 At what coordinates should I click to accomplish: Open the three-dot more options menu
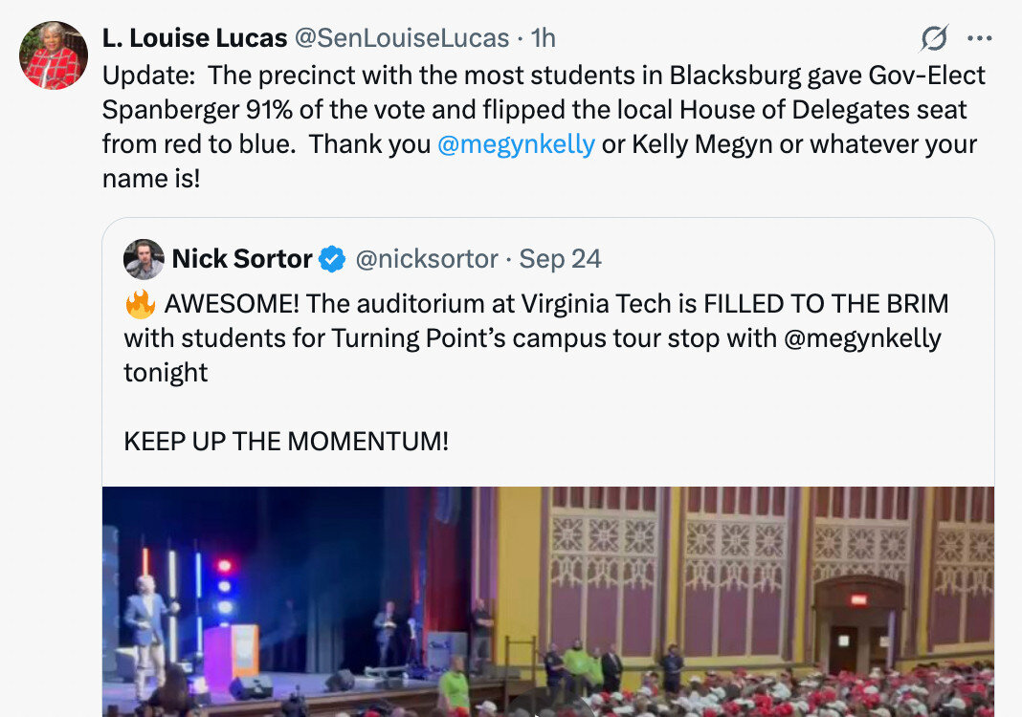point(980,38)
